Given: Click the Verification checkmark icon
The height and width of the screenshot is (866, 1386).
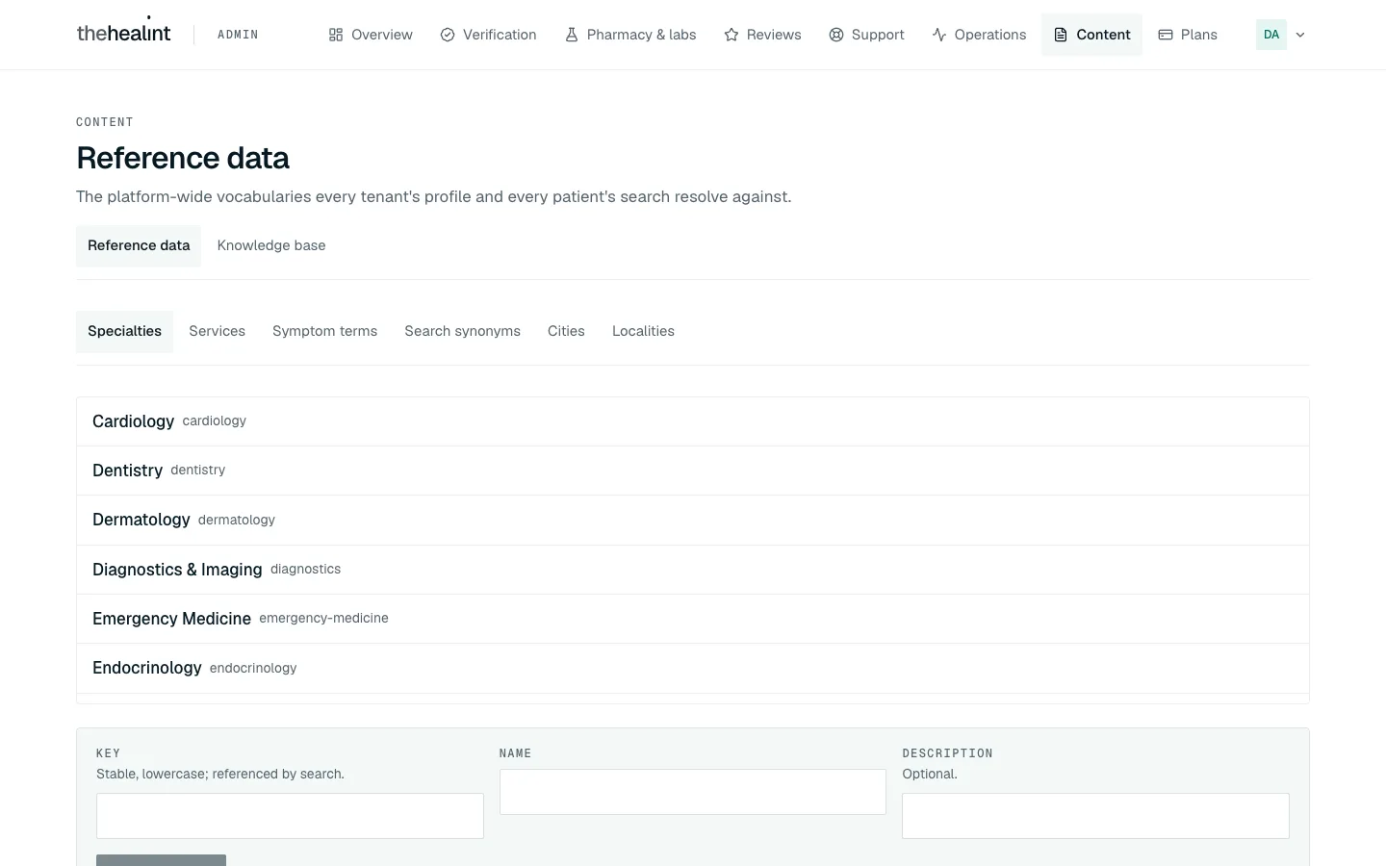Looking at the screenshot, I should point(448,35).
